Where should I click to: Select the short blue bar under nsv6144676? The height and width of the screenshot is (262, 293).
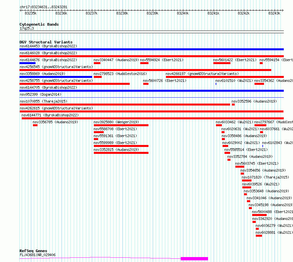[27, 63]
